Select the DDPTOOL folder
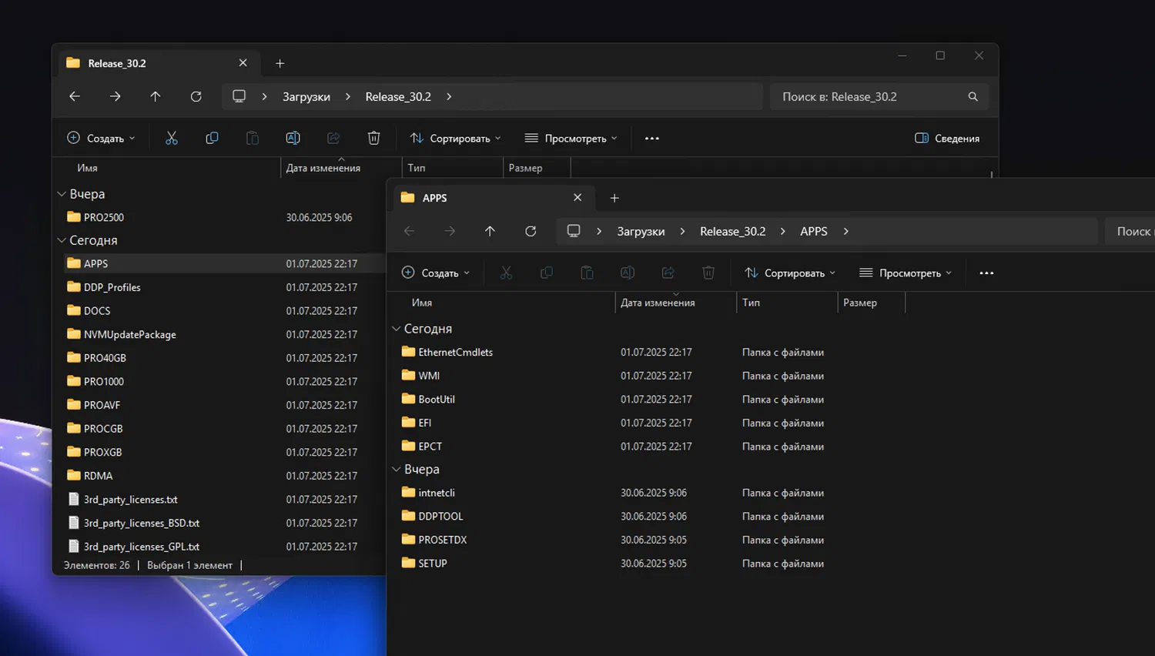The width and height of the screenshot is (1155, 656). point(440,516)
